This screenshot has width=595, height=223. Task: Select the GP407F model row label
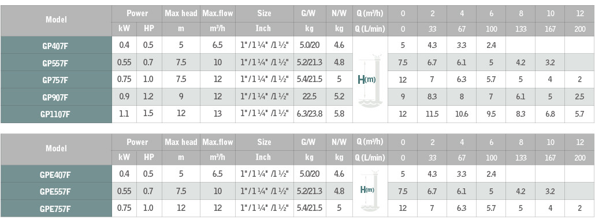pyautogui.click(x=56, y=45)
